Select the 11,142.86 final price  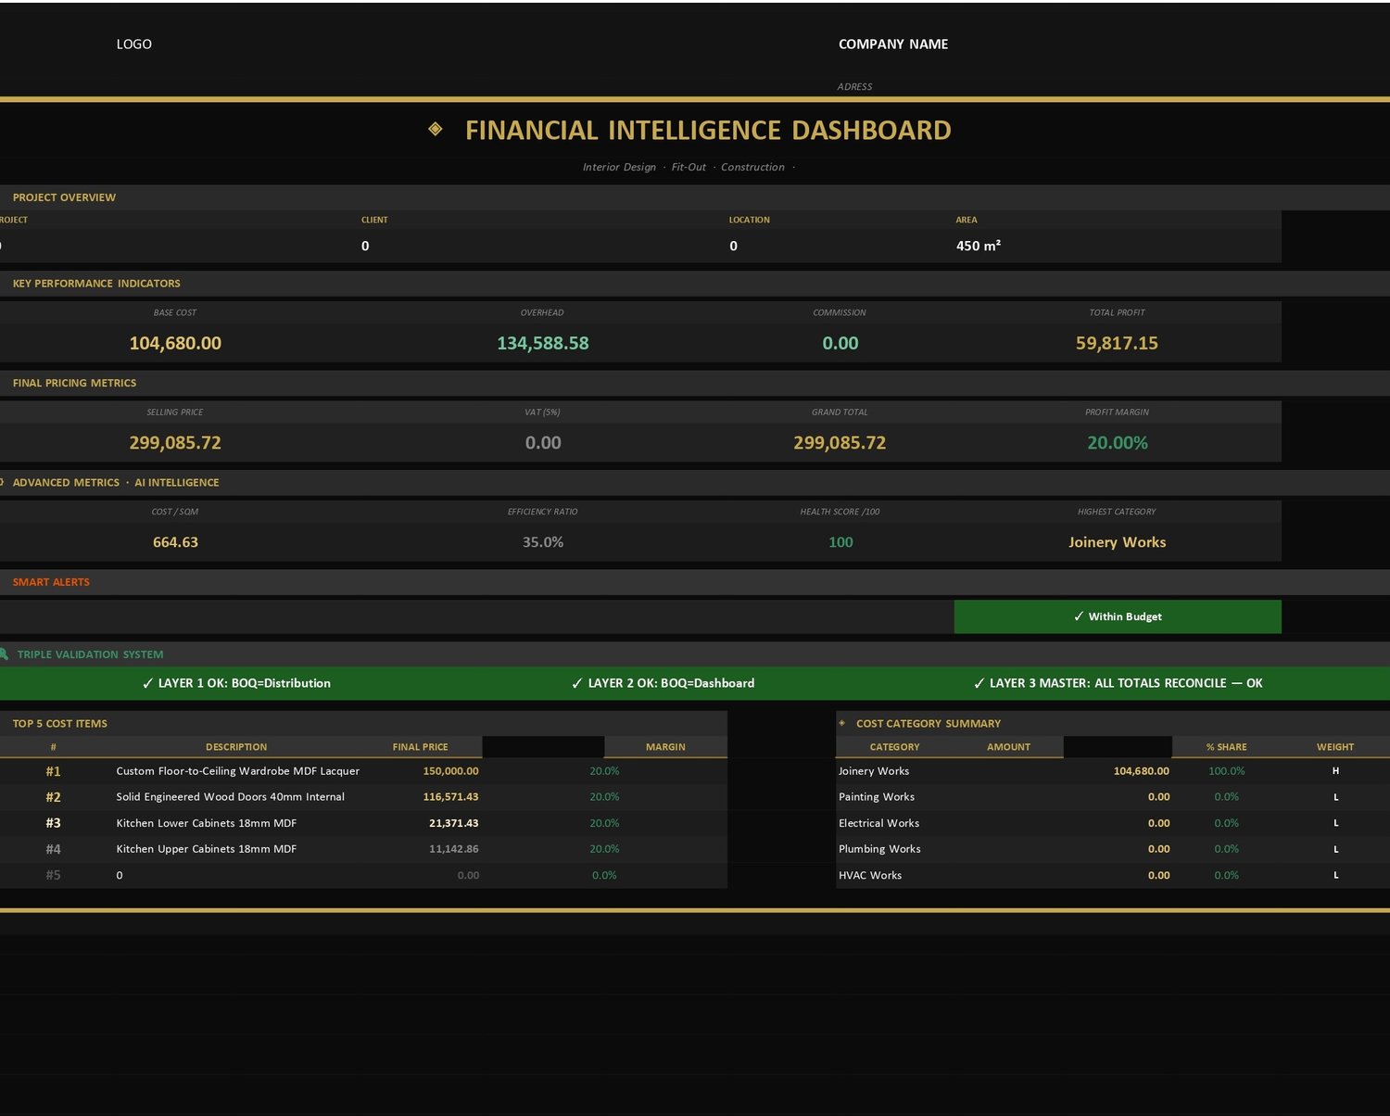pos(454,849)
